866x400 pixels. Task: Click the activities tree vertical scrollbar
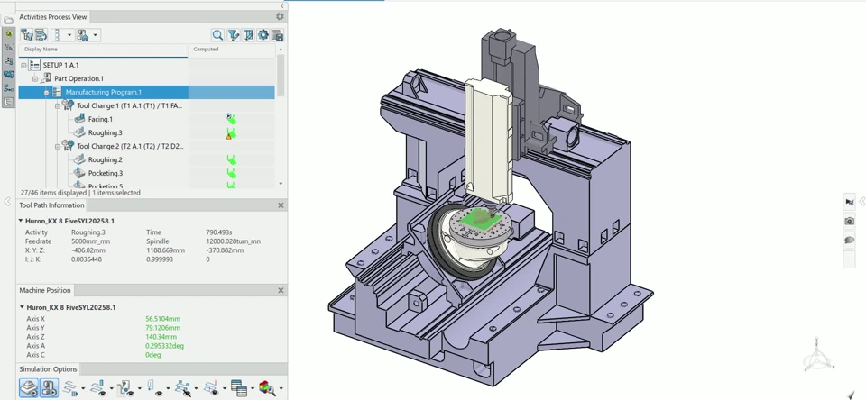click(x=281, y=77)
